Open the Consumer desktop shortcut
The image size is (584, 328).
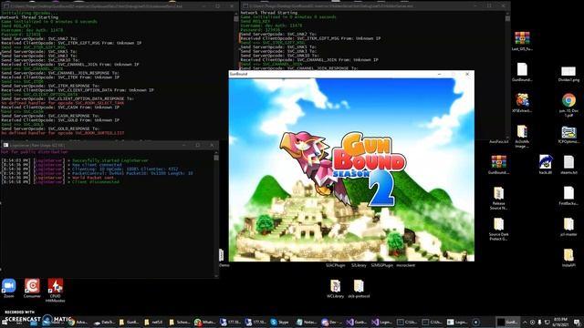tap(32, 288)
